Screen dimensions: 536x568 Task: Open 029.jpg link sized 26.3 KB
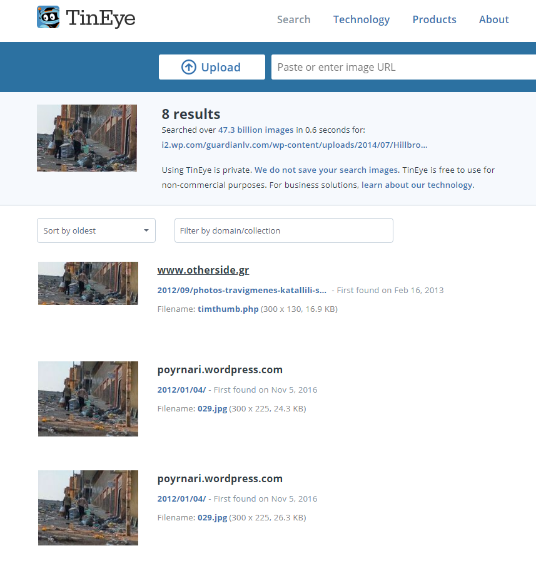(x=212, y=518)
